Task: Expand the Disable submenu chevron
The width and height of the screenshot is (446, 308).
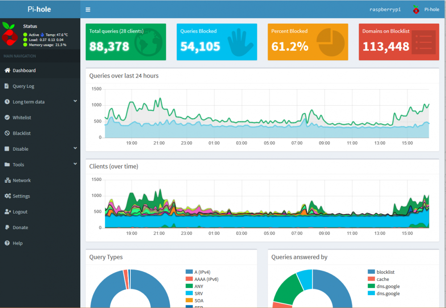Action: pos(75,148)
